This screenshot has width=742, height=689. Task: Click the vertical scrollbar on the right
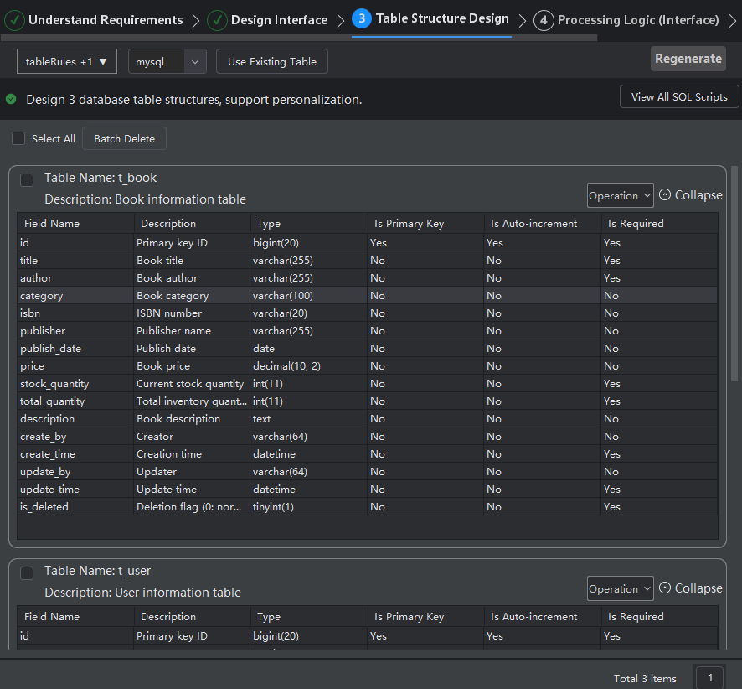(734, 277)
